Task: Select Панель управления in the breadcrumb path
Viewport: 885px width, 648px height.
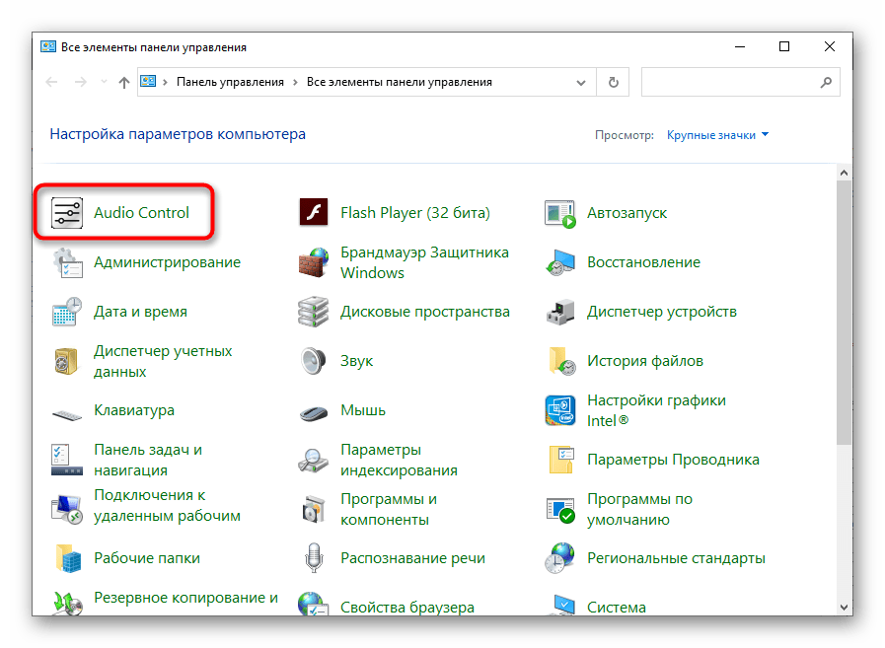Action: 230,83
